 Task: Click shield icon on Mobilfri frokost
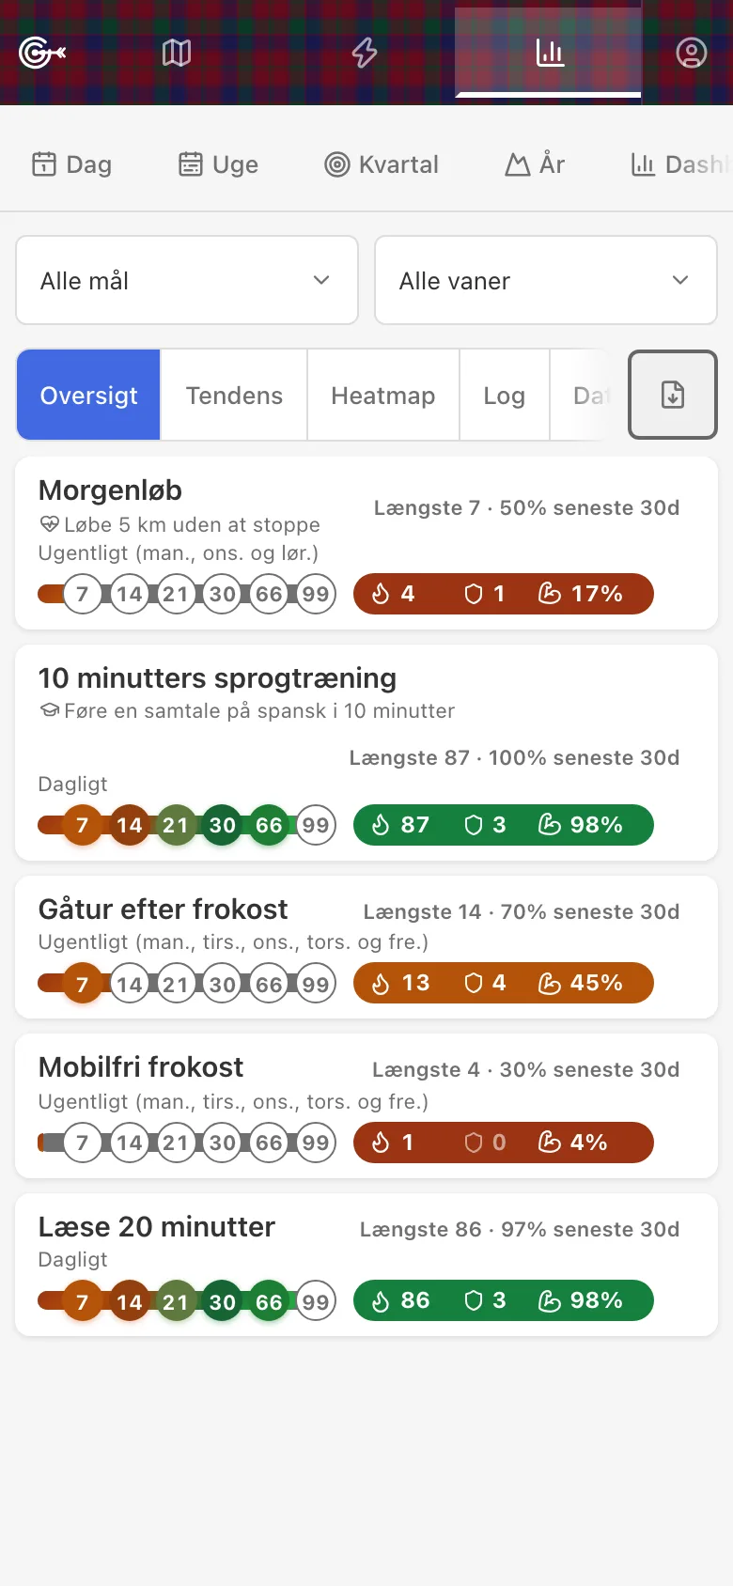click(x=474, y=1143)
